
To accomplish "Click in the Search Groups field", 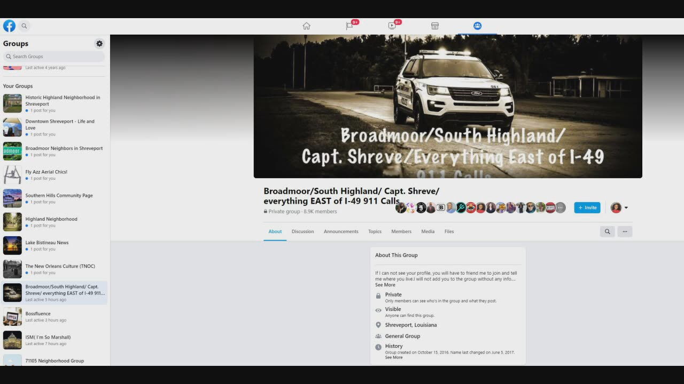I will point(54,57).
